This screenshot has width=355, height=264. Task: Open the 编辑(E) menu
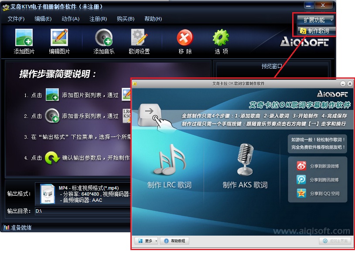point(43,19)
